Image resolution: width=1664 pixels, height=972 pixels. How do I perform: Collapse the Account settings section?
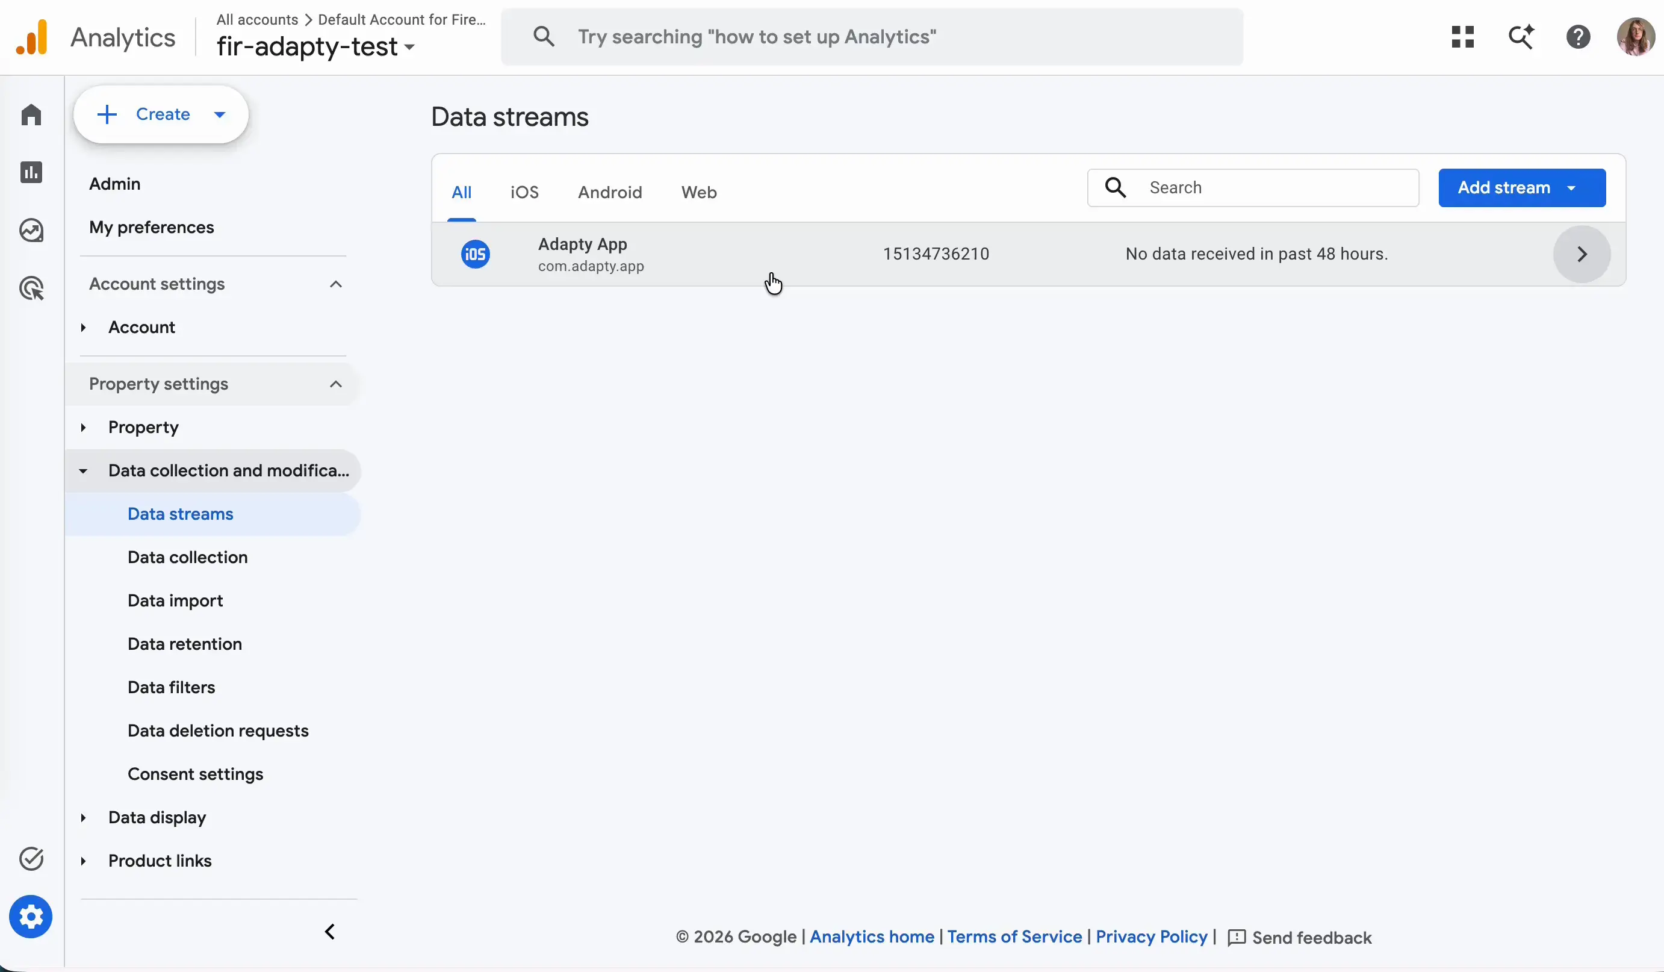[335, 284]
